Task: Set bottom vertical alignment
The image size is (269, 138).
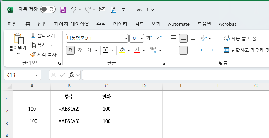Action: point(193,39)
